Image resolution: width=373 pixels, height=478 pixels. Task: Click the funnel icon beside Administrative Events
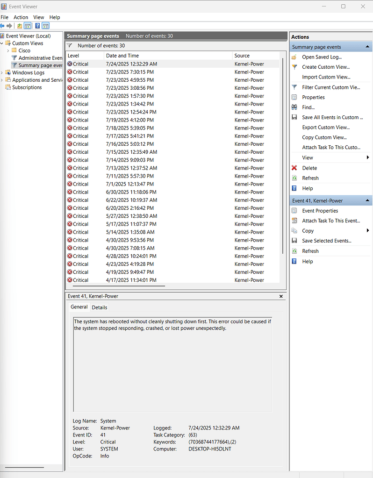[14, 57]
